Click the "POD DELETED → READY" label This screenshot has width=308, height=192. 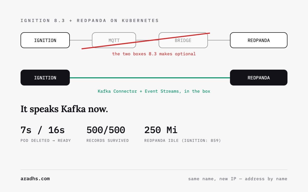[46, 141]
